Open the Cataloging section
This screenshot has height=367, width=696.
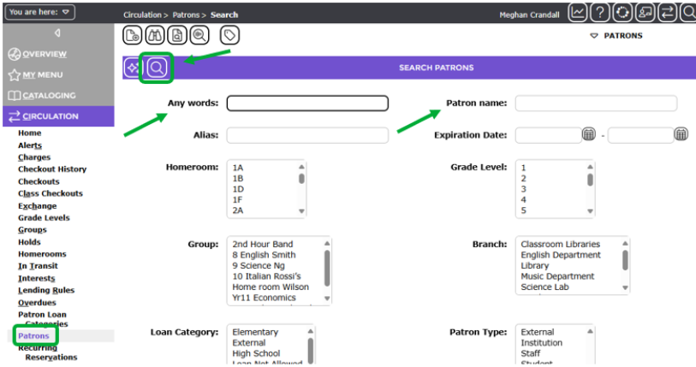click(42, 96)
